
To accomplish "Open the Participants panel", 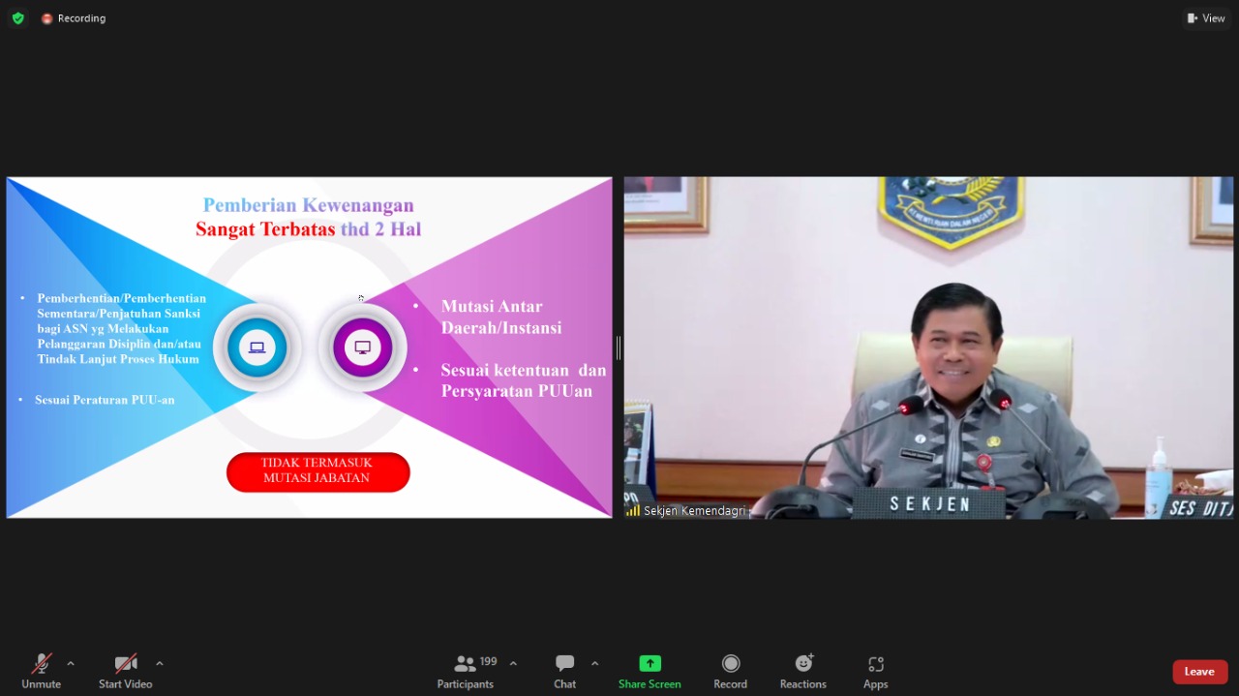I will 466,671.
